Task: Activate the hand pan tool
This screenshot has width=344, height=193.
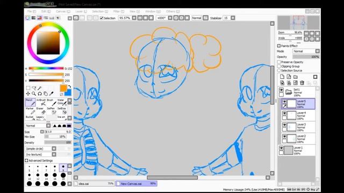Action: [45, 94]
